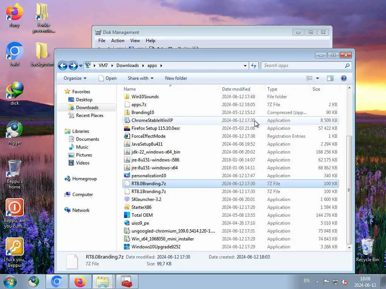Toggle the preview pane
Screen dimensions: 386x289
coord(330,78)
